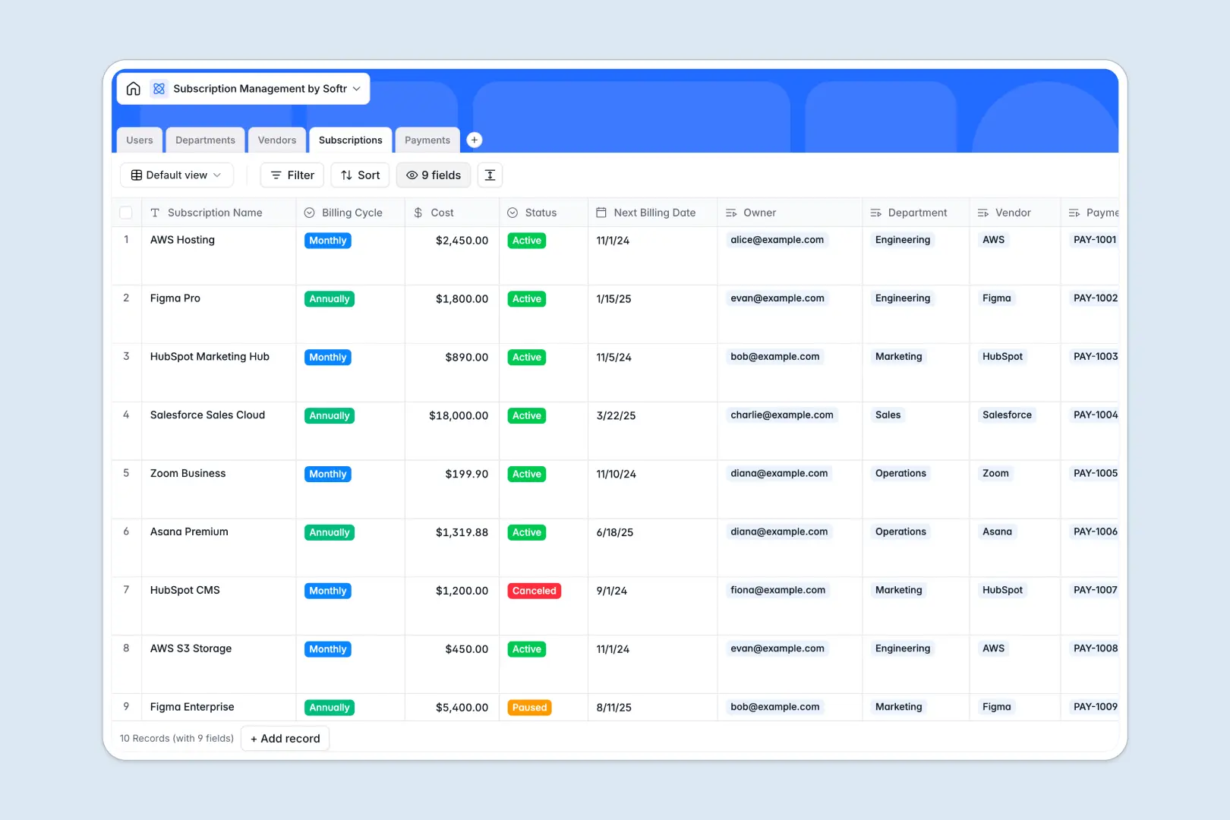
Task: Click the Canceled status badge on HubSpot CMS
Action: [x=534, y=590]
